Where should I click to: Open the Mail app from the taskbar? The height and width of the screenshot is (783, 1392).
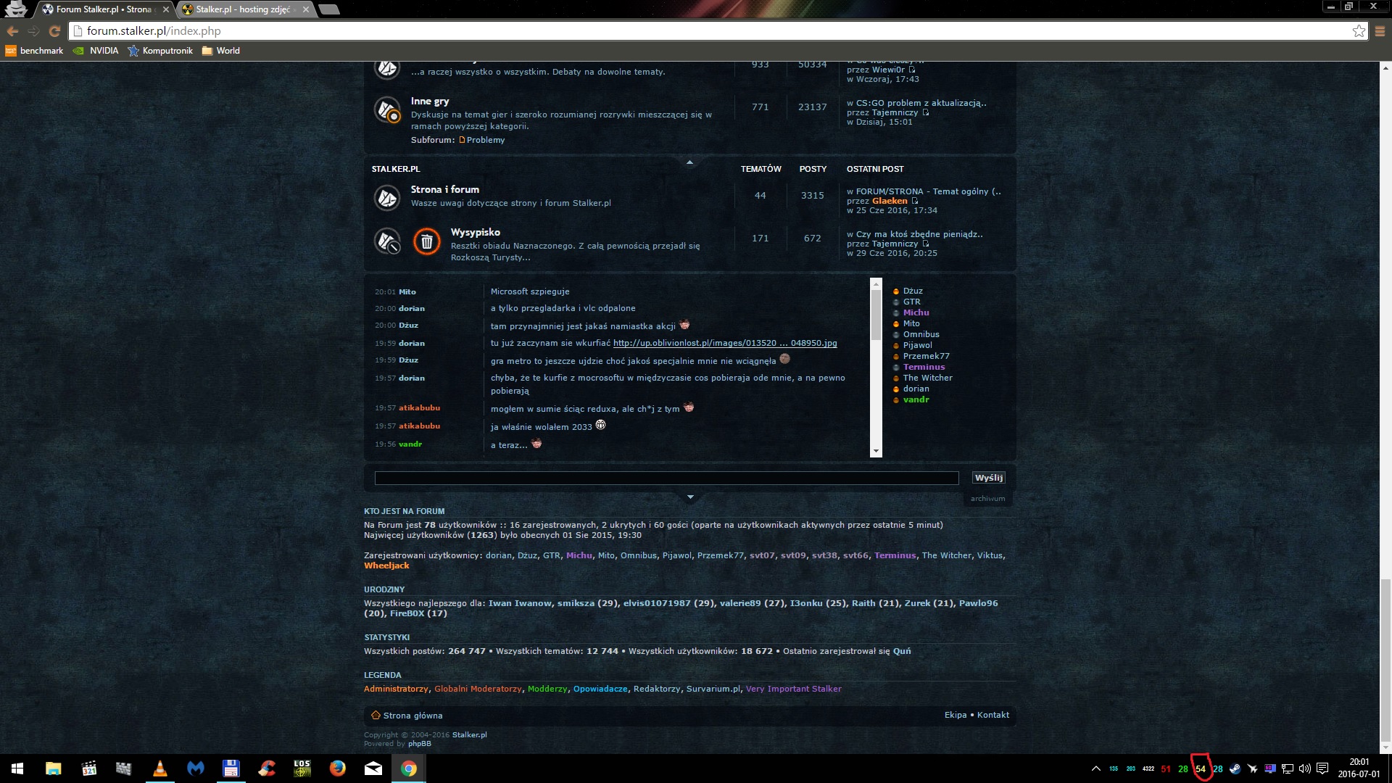[x=373, y=768]
